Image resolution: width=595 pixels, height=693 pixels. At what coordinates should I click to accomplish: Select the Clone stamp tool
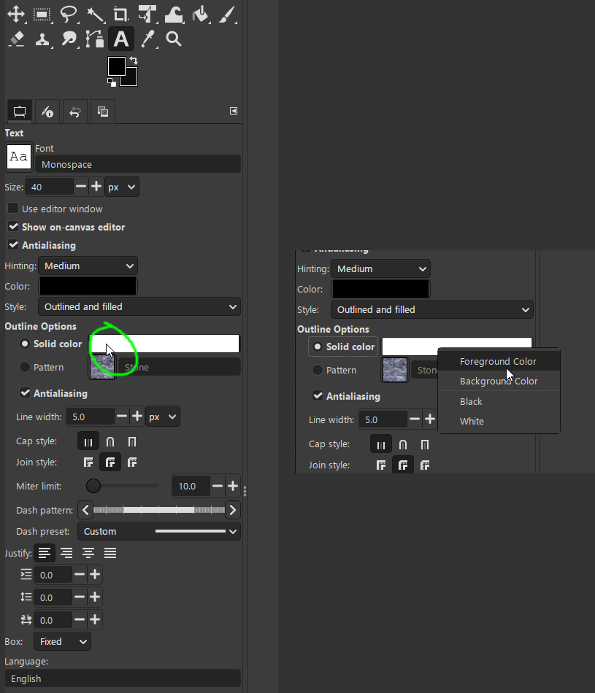coord(42,39)
